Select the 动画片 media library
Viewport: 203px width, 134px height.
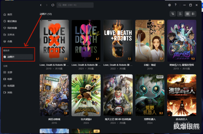(18, 57)
